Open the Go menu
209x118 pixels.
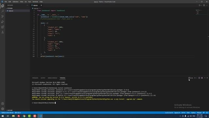tap(26, 2)
